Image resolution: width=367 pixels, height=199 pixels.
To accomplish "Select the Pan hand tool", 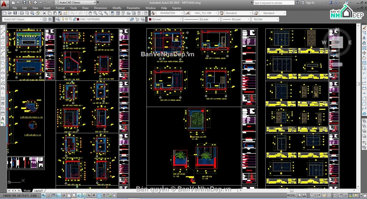I will tap(90, 13).
